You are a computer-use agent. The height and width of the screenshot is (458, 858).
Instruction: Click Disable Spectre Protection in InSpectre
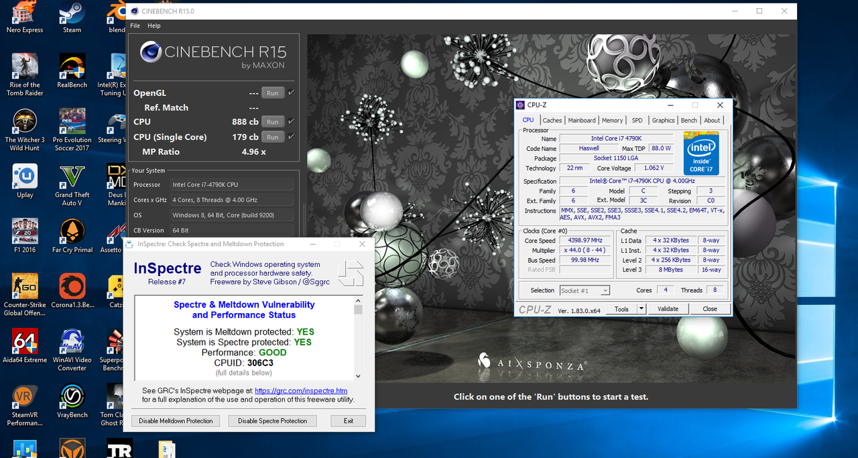272,421
